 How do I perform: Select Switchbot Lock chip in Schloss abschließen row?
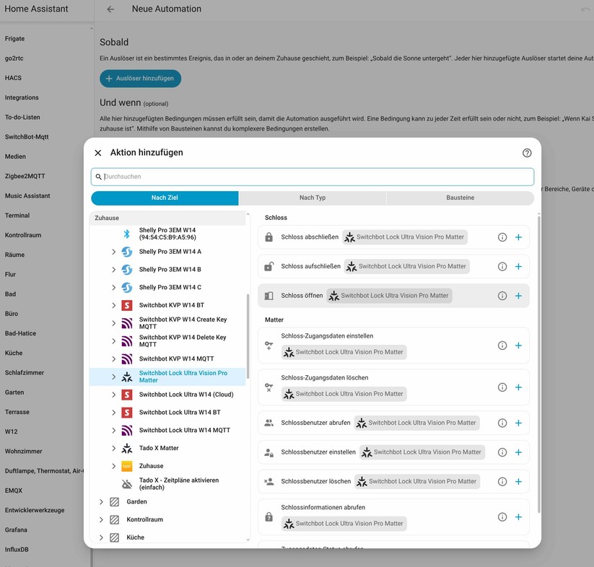(x=405, y=237)
